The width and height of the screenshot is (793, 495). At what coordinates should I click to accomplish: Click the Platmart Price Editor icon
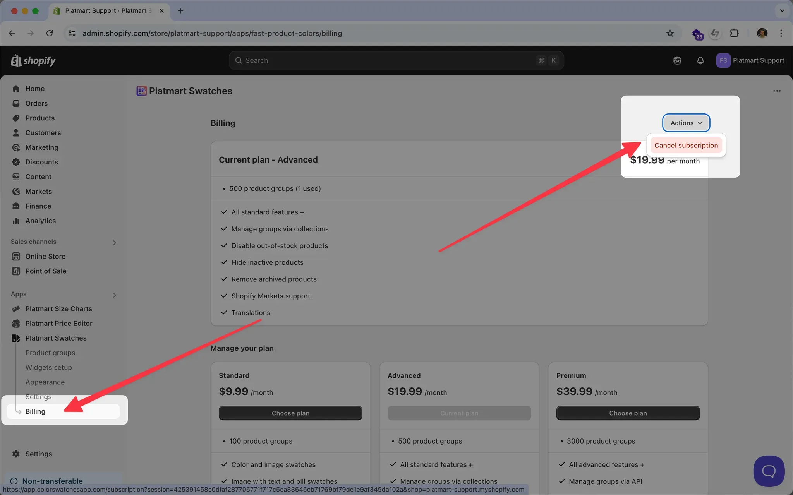coord(16,324)
